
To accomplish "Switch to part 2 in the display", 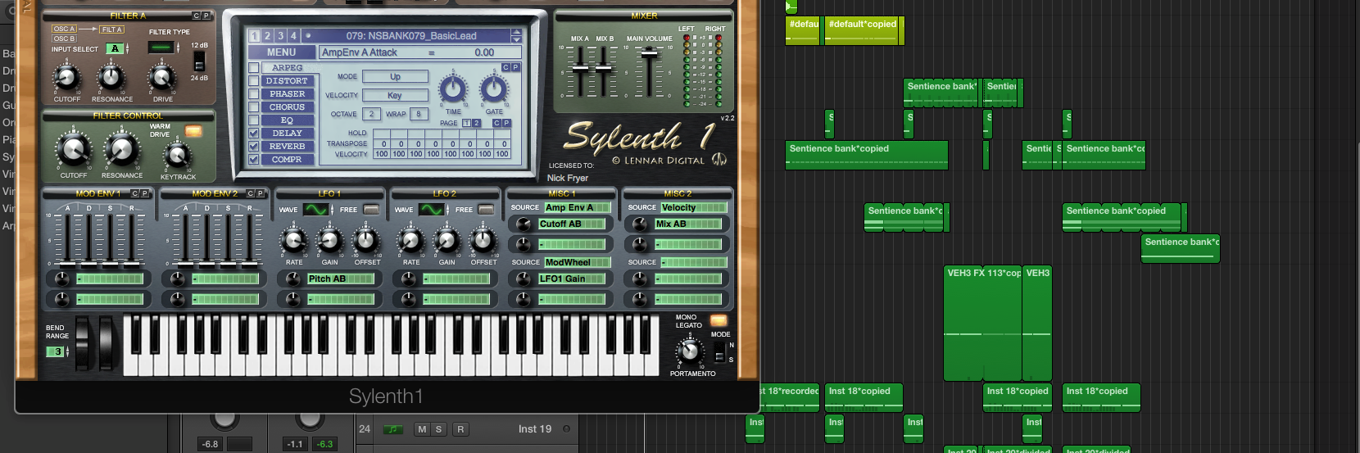I will tap(267, 36).
